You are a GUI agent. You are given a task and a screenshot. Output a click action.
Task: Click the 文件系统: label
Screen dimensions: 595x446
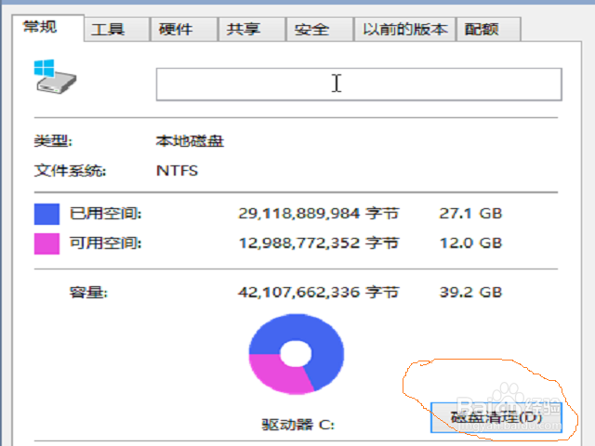pos(71,171)
